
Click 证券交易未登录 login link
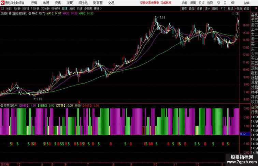[149, 3]
